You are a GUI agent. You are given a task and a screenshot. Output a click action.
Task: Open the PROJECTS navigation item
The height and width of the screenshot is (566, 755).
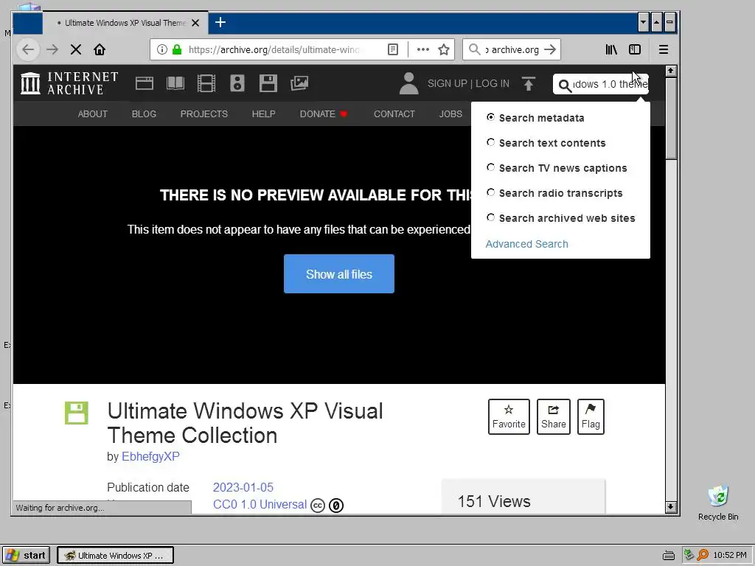(203, 114)
